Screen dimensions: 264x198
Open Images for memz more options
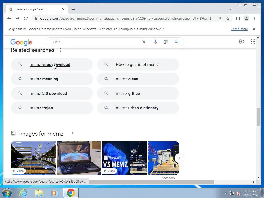(72, 134)
